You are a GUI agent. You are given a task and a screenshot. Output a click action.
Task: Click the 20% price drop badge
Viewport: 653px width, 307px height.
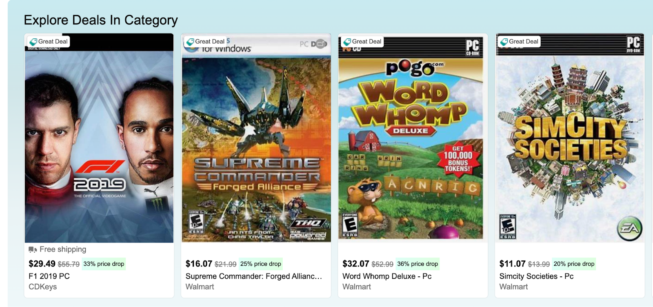(574, 264)
